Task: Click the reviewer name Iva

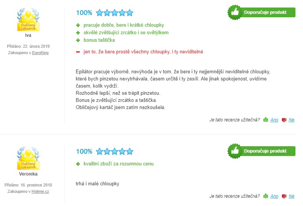Action: (28, 36)
